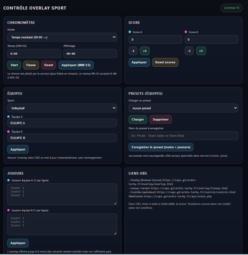Increase Score B by one
The height and width of the screenshot is (255, 248).
tap(201, 51)
